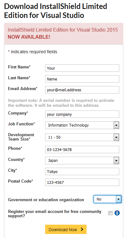Click the Register your email account label
This screenshot has width=127, height=238.
click(55, 214)
